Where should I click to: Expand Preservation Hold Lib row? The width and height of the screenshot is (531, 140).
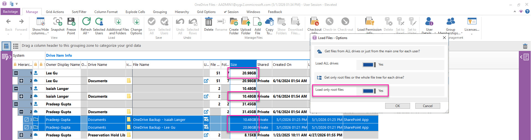point(21,135)
